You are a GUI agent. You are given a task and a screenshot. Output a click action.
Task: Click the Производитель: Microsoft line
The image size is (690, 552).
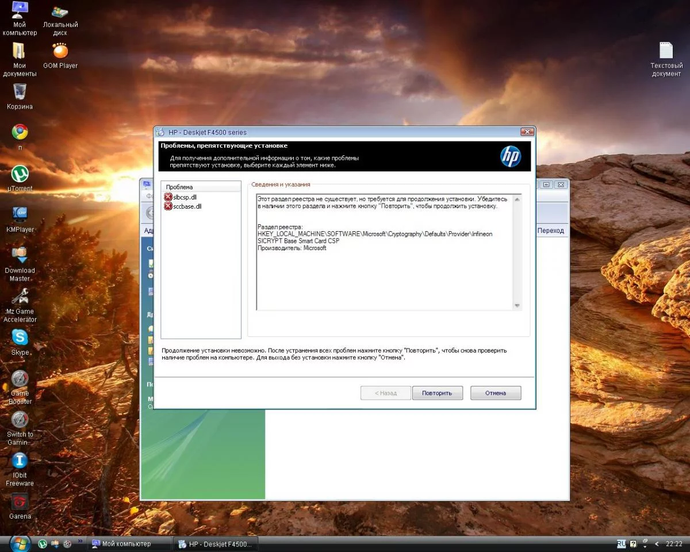coord(292,248)
